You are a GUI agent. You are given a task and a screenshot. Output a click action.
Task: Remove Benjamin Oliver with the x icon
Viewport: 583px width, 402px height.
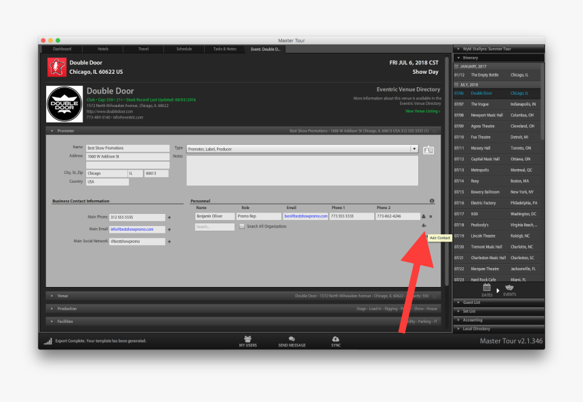(x=431, y=217)
